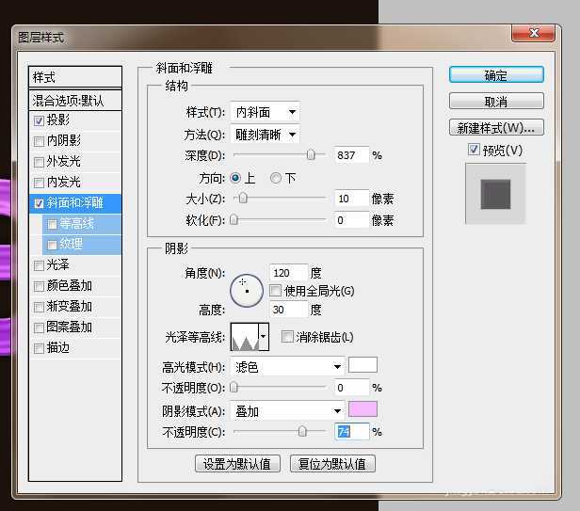Click the style preview thumbnail

coord(495,194)
